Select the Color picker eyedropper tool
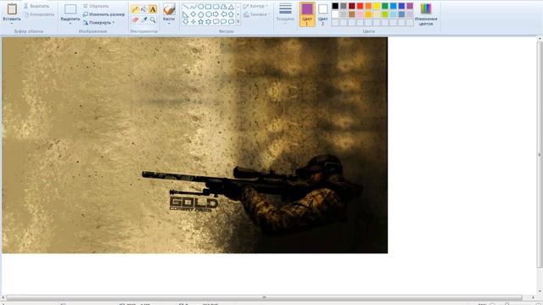543x305 pixels. click(x=144, y=20)
